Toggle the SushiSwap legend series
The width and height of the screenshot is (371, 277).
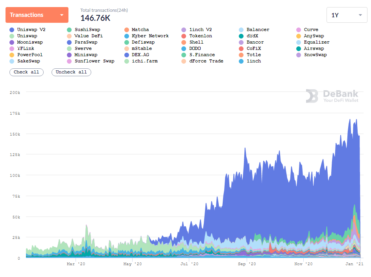[83, 29]
